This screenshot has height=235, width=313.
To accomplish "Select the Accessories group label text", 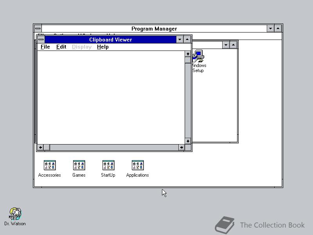I will pos(50,175).
